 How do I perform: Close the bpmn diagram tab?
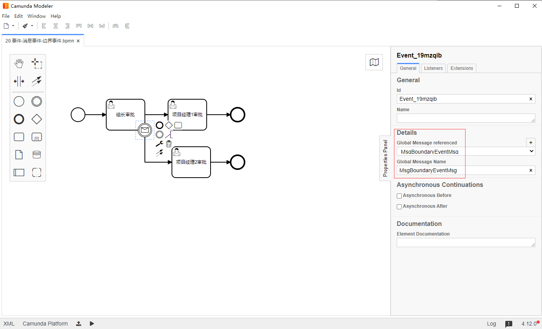(78, 41)
